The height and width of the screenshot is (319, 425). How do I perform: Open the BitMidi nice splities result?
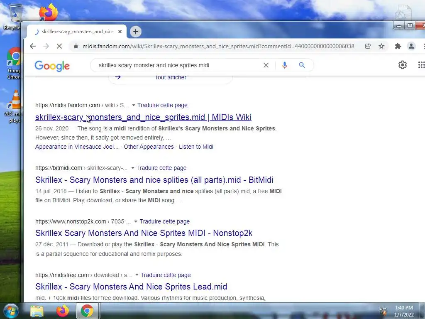pos(154,180)
